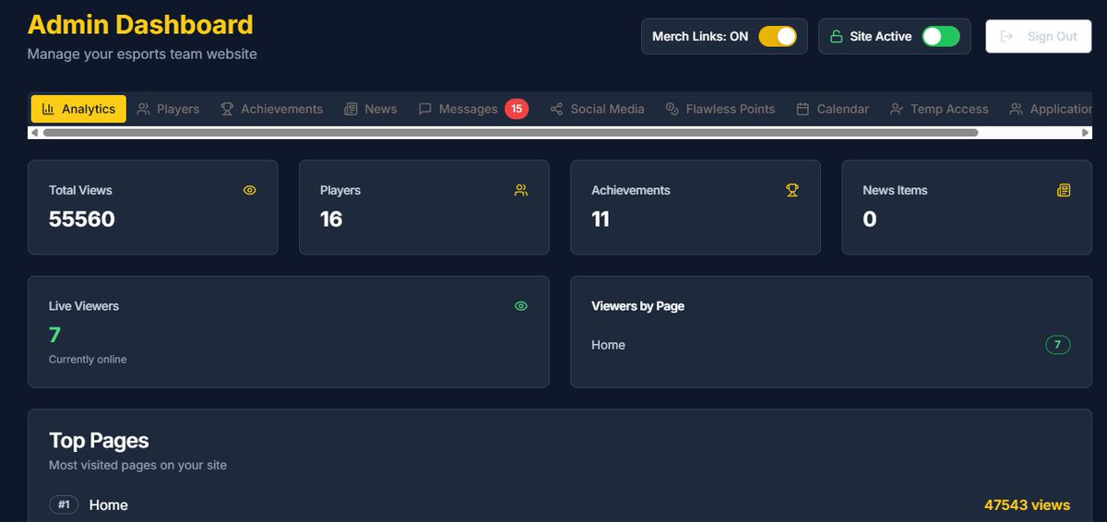Click the red 15 unread messages badge
The height and width of the screenshot is (522, 1107).
pos(517,109)
